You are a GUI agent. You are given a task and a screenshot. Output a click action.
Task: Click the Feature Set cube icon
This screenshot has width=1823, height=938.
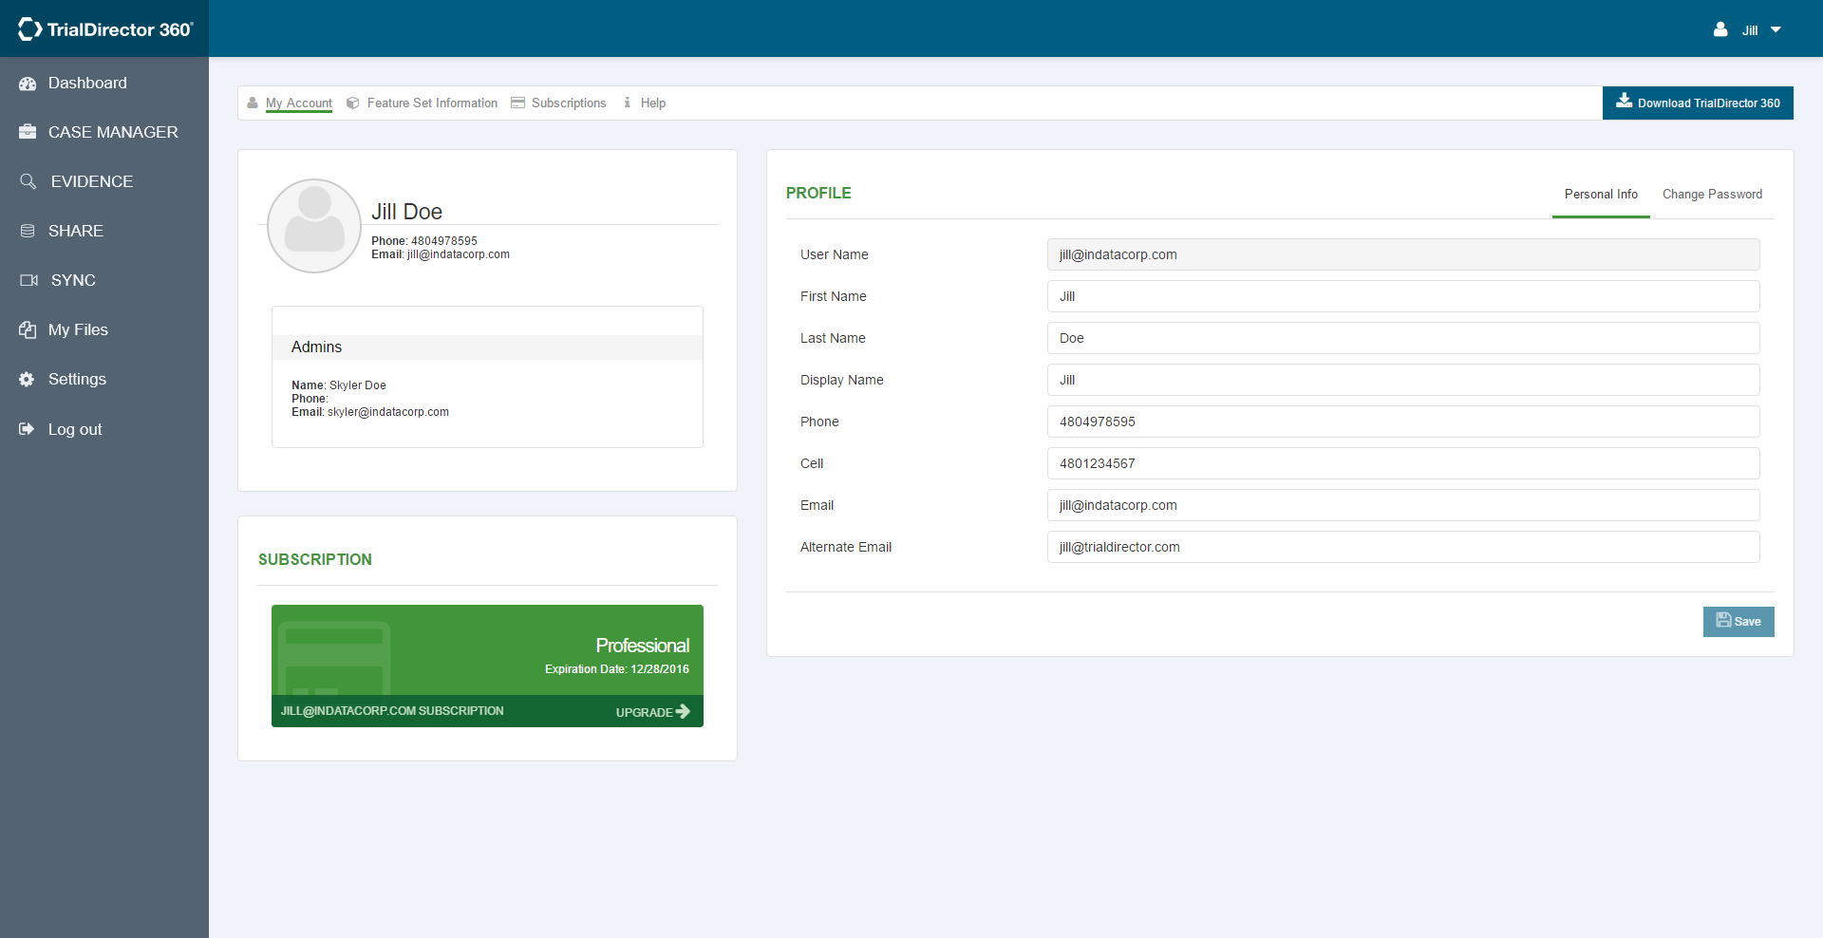click(x=353, y=103)
